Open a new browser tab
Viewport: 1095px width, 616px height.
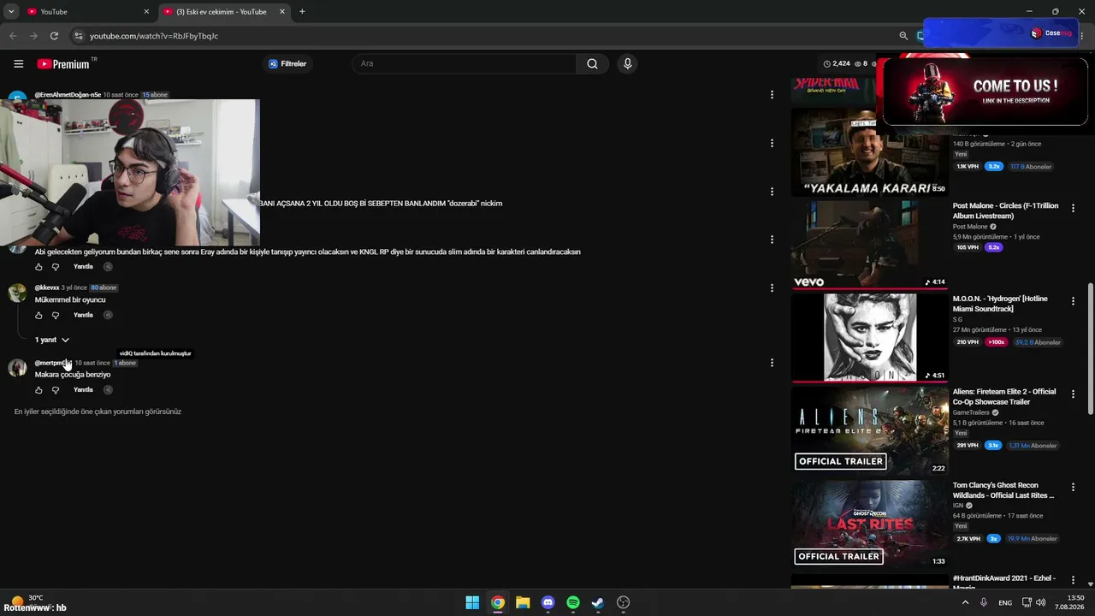302,12
